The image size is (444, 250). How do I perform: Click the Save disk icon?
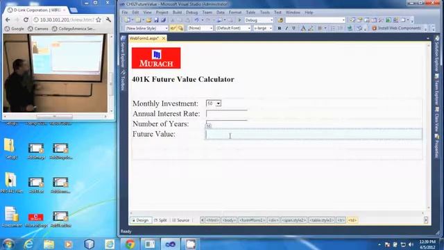[156, 20]
